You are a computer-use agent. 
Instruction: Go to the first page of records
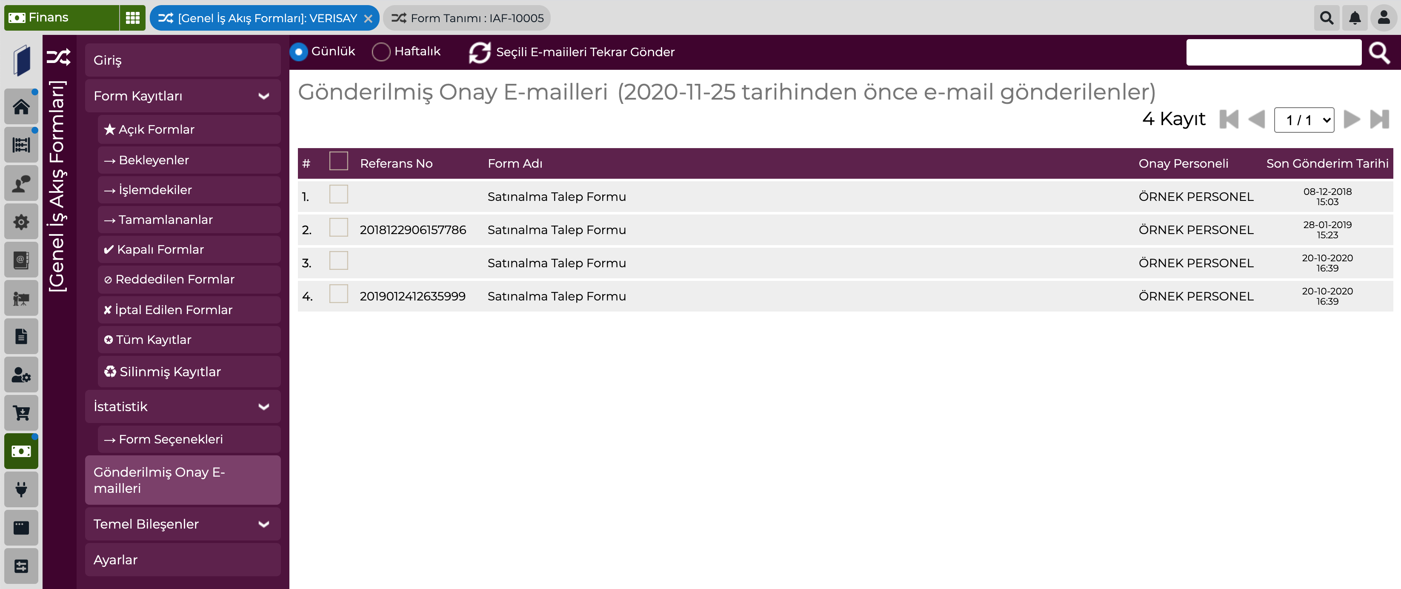pyautogui.click(x=1229, y=119)
